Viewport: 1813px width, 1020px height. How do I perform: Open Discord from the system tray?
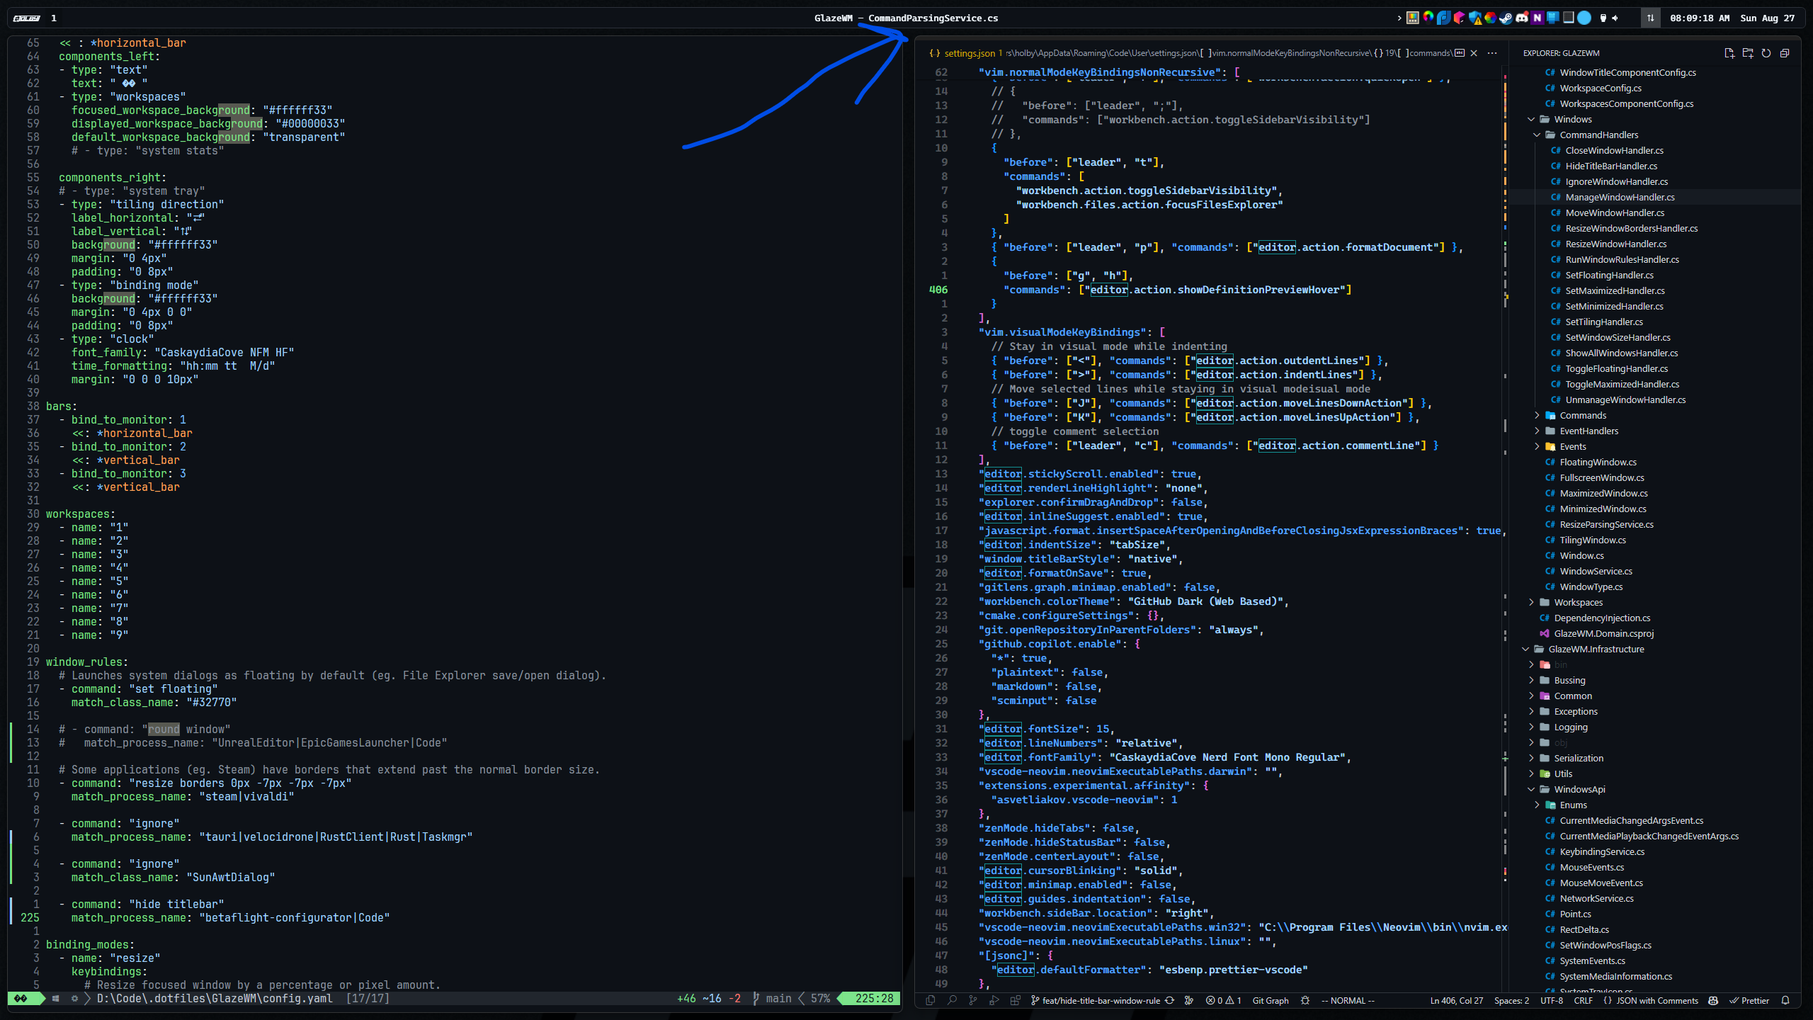pyautogui.click(x=1522, y=18)
